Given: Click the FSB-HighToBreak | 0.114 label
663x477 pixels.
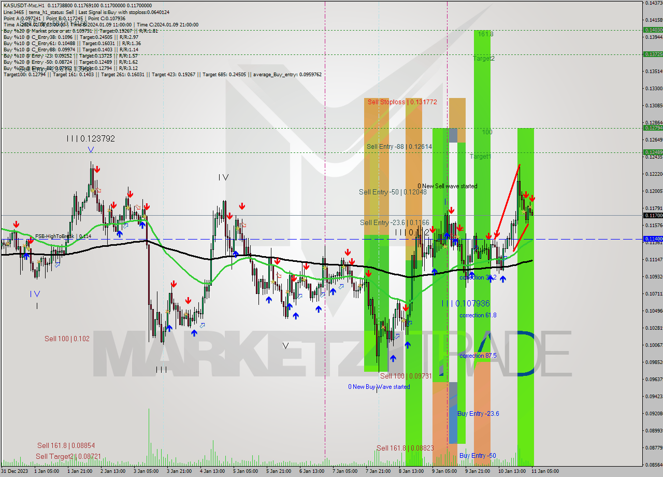Looking at the screenshot, I should [x=63, y=236].
